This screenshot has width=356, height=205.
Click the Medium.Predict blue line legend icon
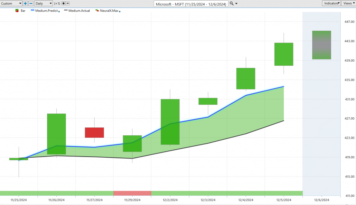(x=33, y=11)
